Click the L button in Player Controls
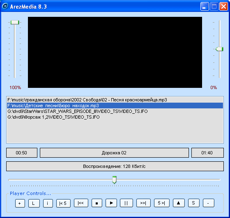Screen dimensions: 230x218 tap(34, 203)
